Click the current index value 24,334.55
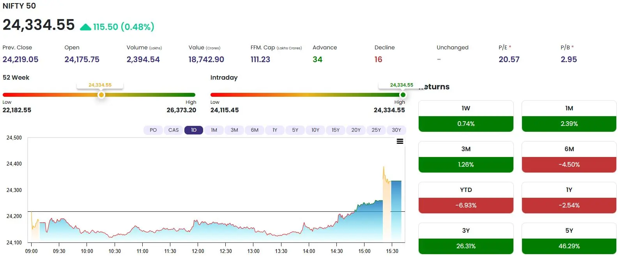The image size is (621, 258). pos(39,25)
